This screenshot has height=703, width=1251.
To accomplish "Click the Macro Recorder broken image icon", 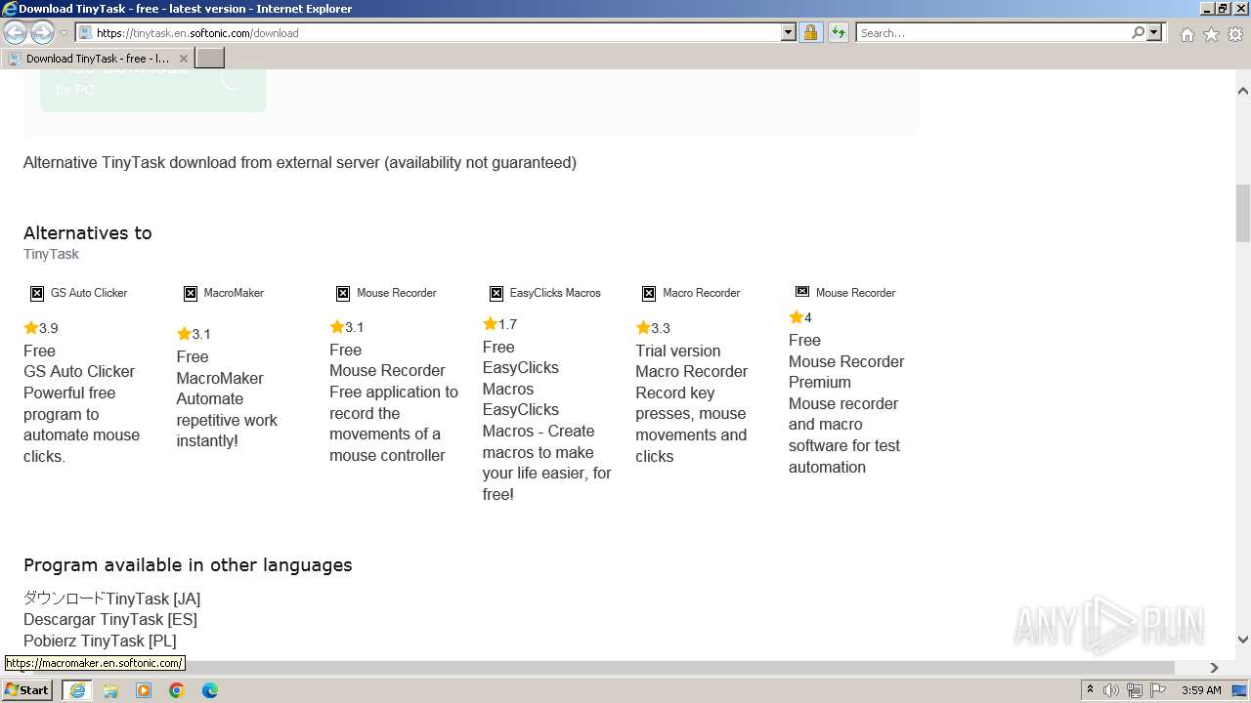I will click(x=649, y=293).
